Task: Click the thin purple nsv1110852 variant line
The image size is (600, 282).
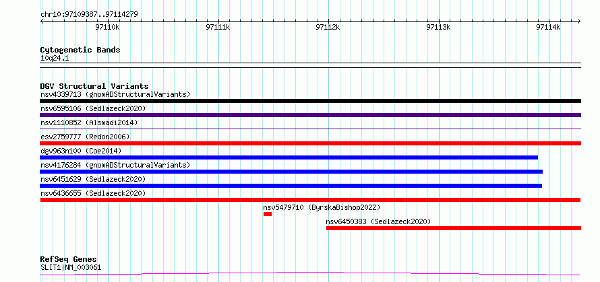Action: 310,129
